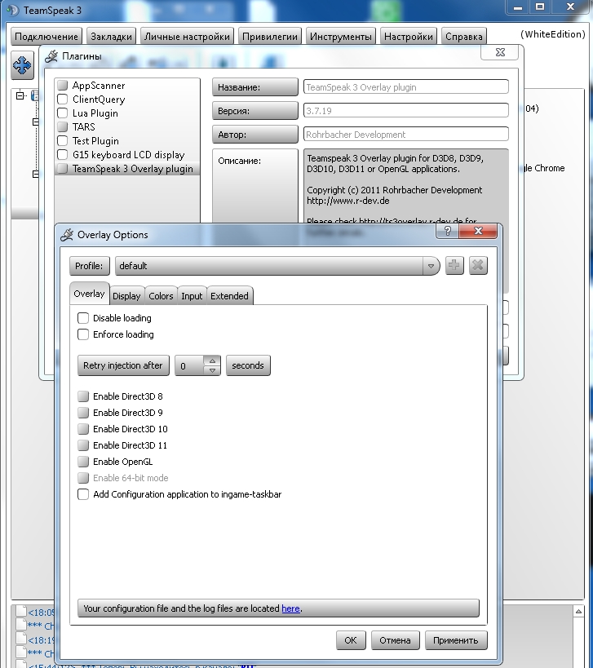This screenshot has height=668, width=593.
Task: Click the Версия field showing 3.7.19
Action: coord(406,111)
